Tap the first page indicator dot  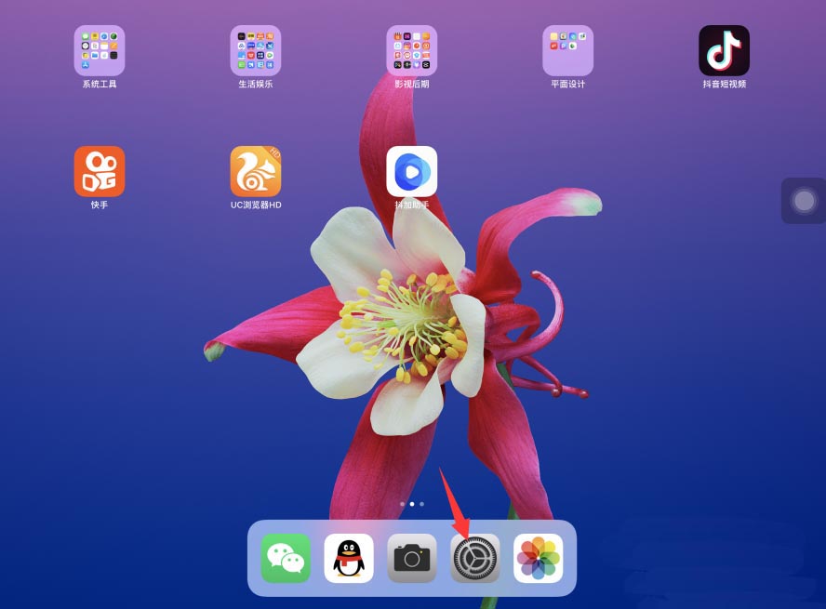[x=402, y=504]
